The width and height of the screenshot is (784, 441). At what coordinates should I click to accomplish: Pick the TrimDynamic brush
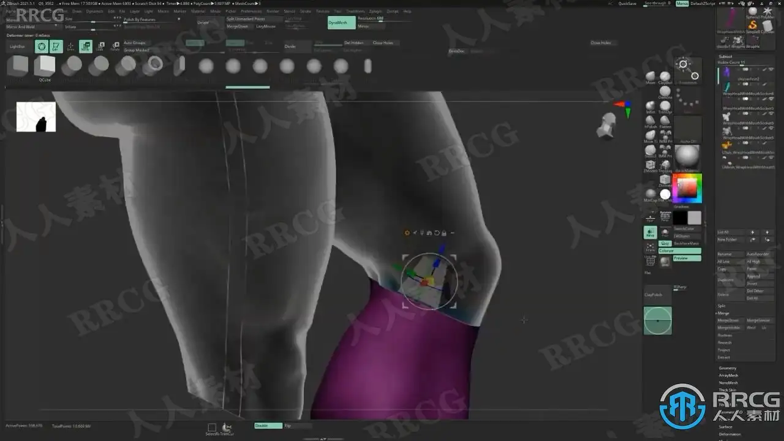[x=665, y=105]
